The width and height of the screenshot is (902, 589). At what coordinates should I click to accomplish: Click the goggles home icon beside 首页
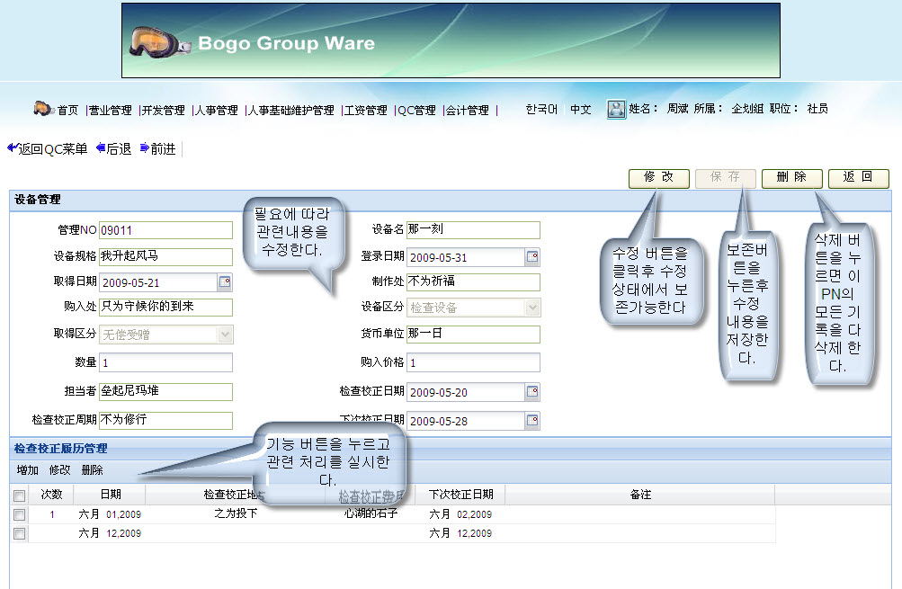43,109
